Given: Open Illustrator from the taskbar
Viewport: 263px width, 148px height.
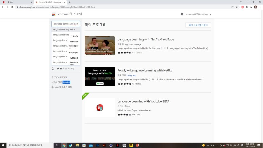Looking at the screenshot, I should 104,145.
